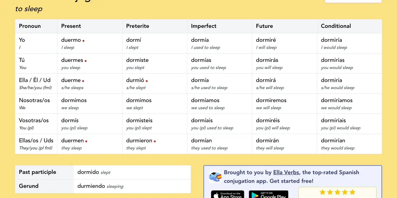Click the red dot next to duerme
Viewport: 397px width, 198px height.
point(83,81)
